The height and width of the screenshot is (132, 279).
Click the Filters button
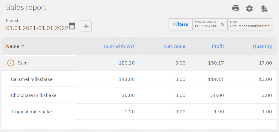[x=181, y=24]
